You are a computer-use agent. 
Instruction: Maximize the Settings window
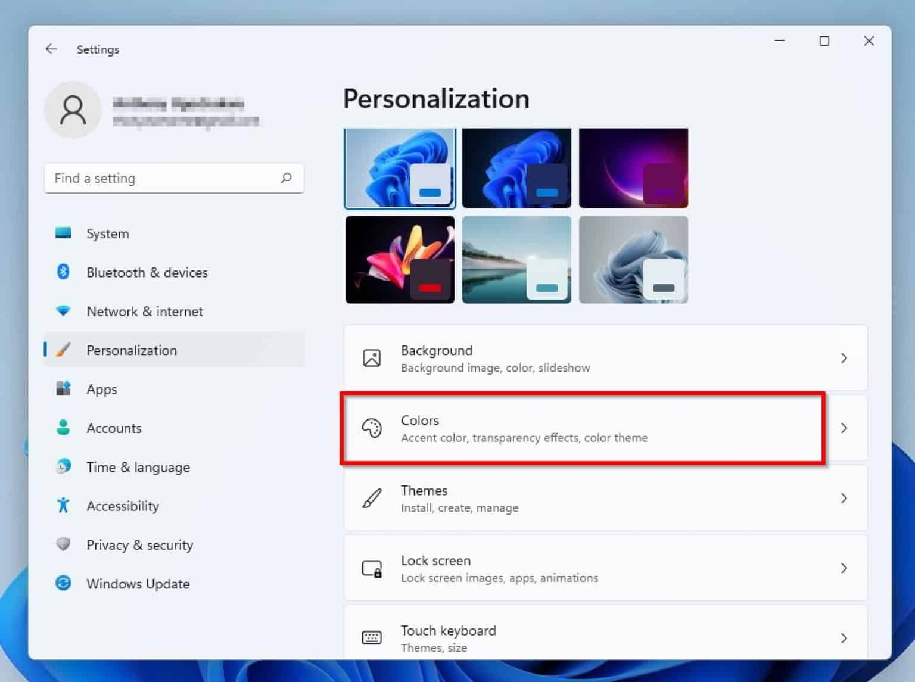824,41
